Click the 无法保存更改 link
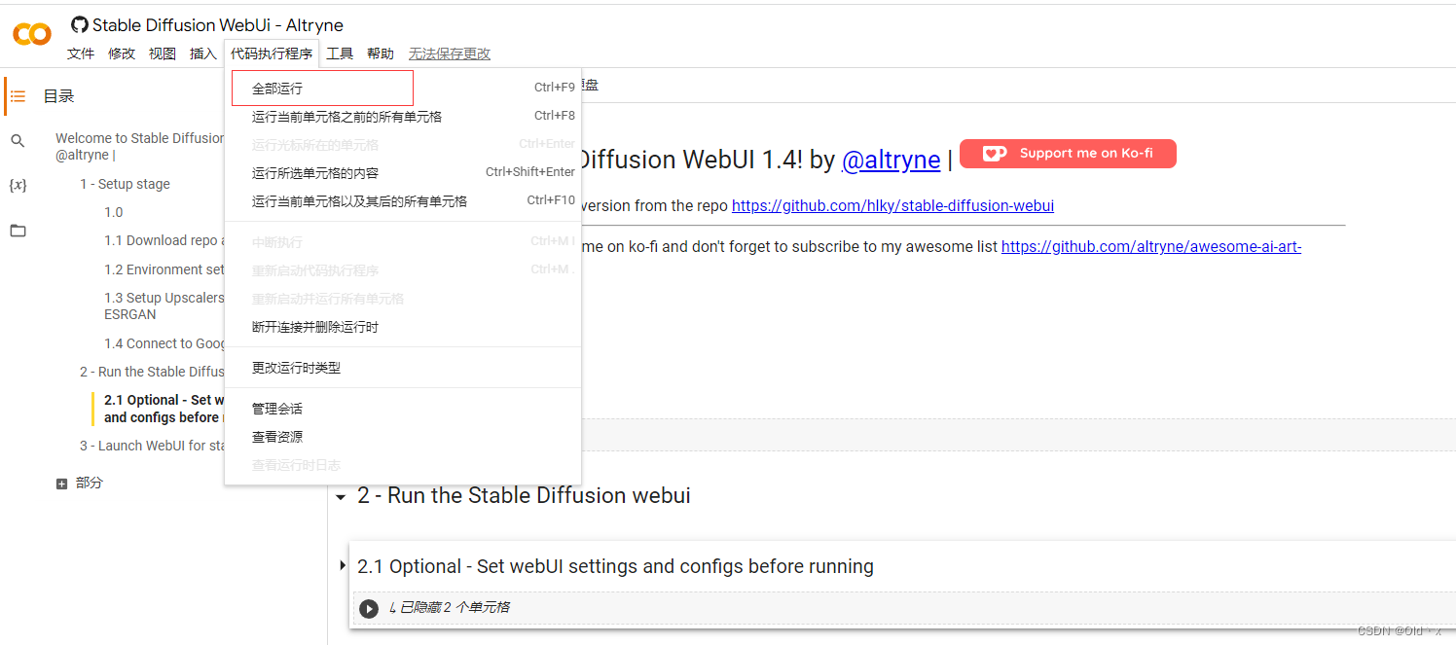 (x=450, y=54)
